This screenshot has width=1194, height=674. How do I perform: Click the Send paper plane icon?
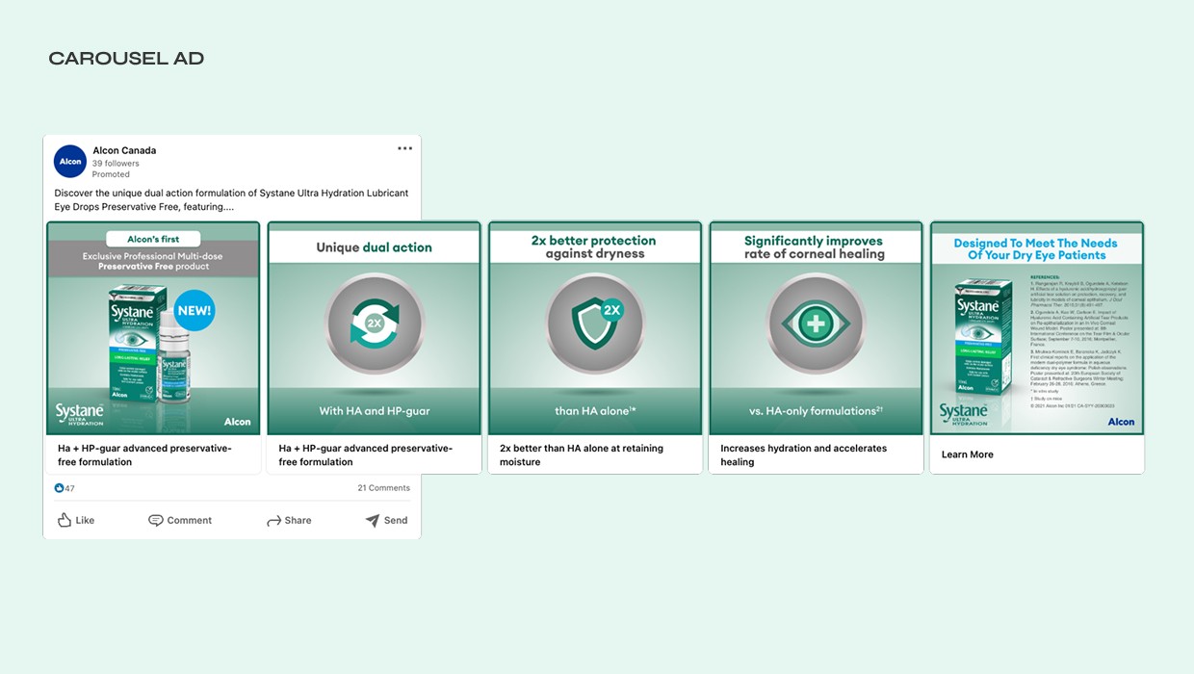point(373,520)
